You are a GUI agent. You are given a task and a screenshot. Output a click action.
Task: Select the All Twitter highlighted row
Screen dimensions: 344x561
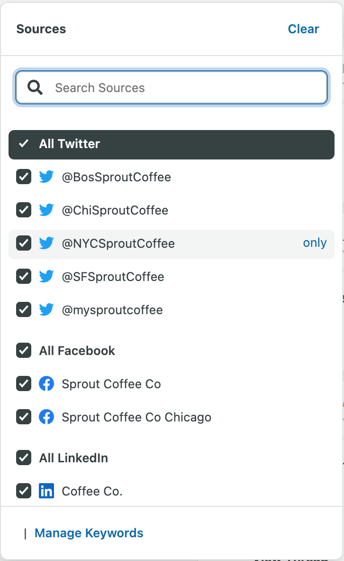pos(172,145)
